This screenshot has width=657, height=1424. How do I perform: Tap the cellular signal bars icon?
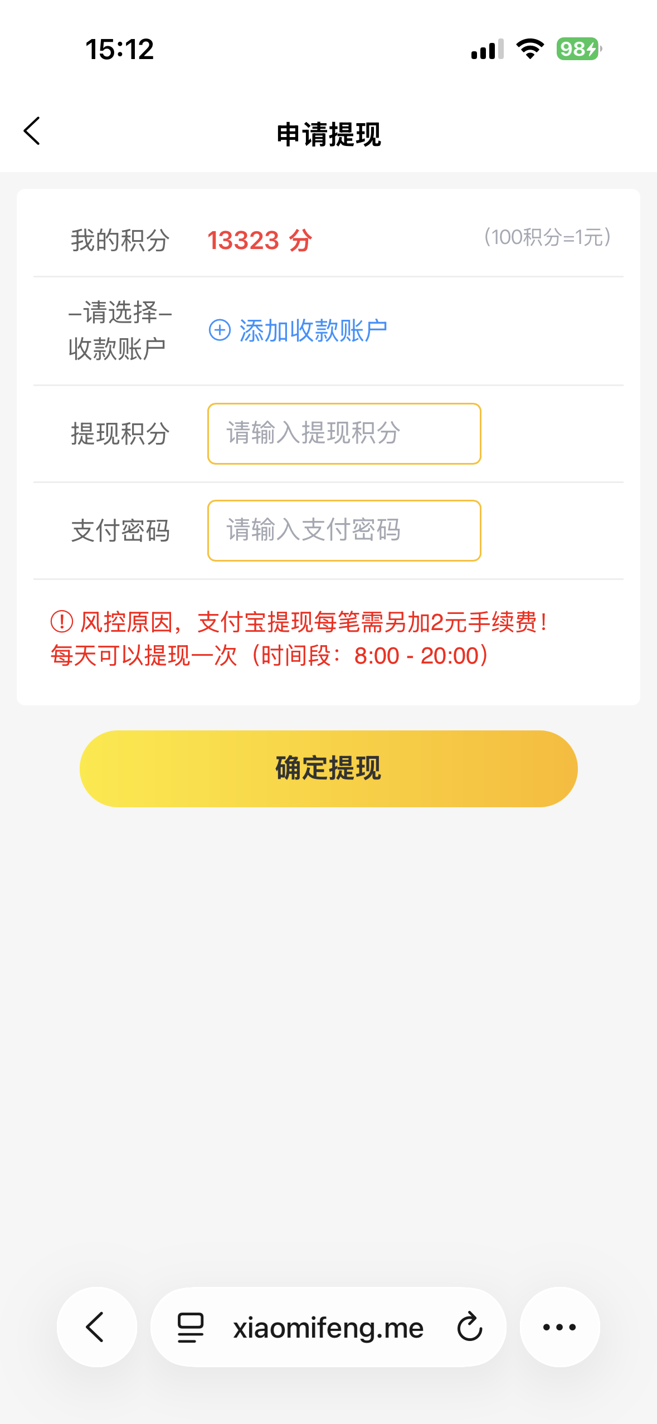click(487, 49)
